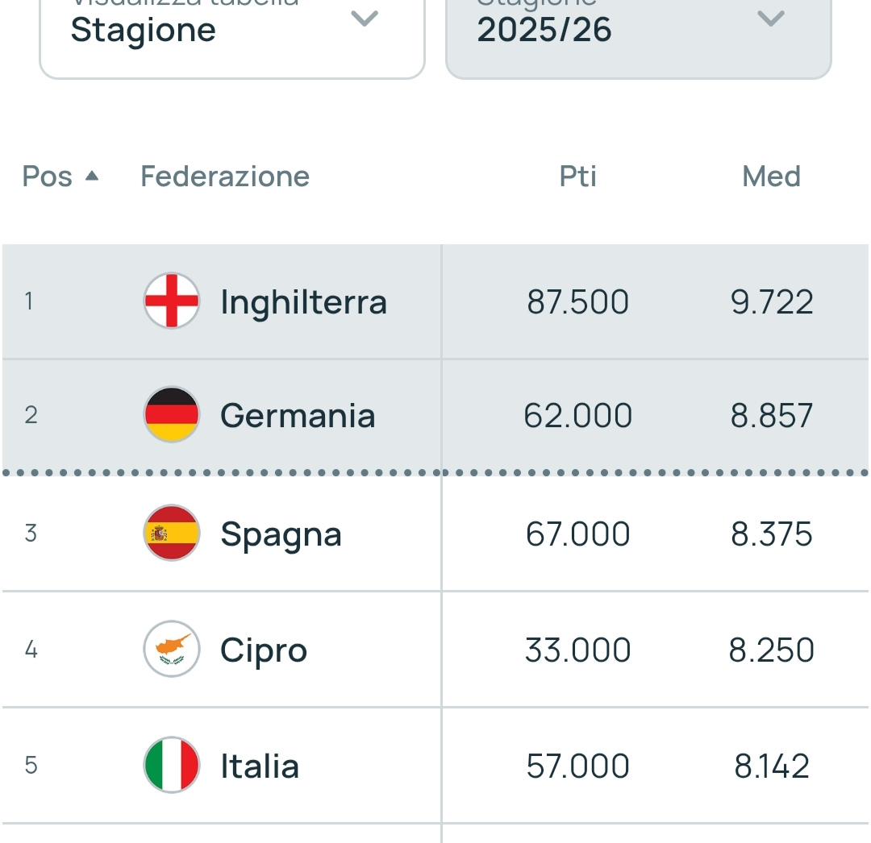871x843 pixels.
Task: Sort table by Pti column
Action: click(577, 176)
